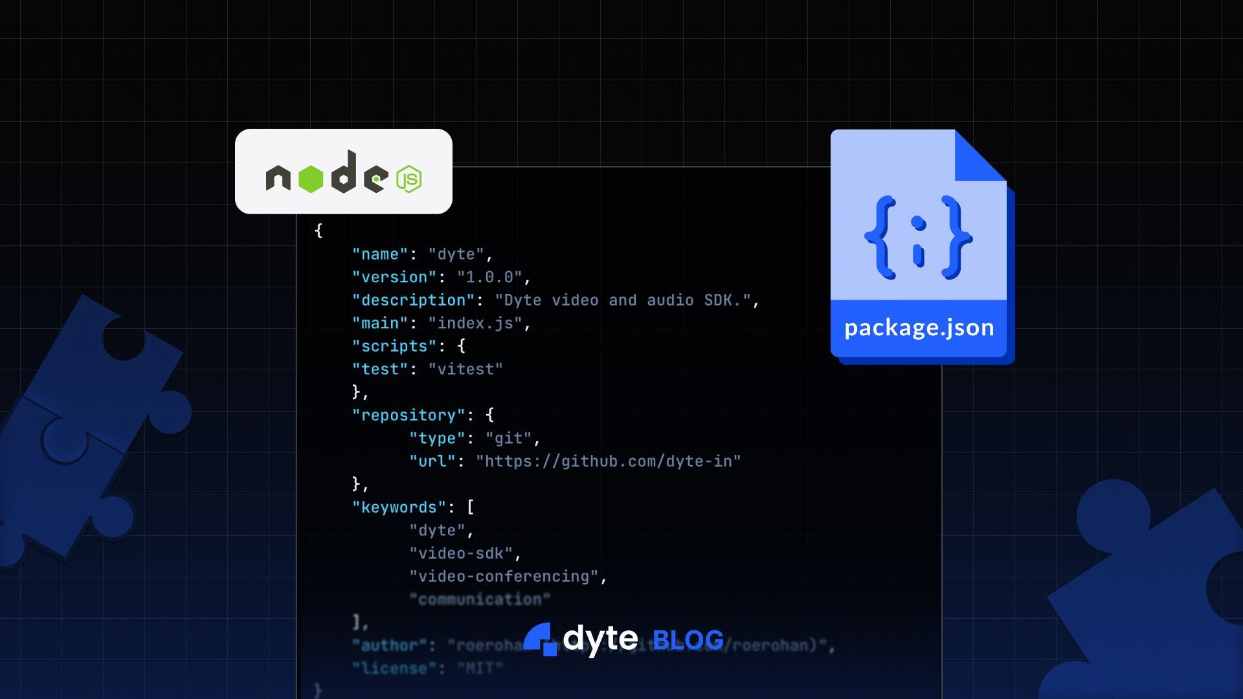
Task: Click the folded corner of file icon
Action: click(x=981, y=155)
